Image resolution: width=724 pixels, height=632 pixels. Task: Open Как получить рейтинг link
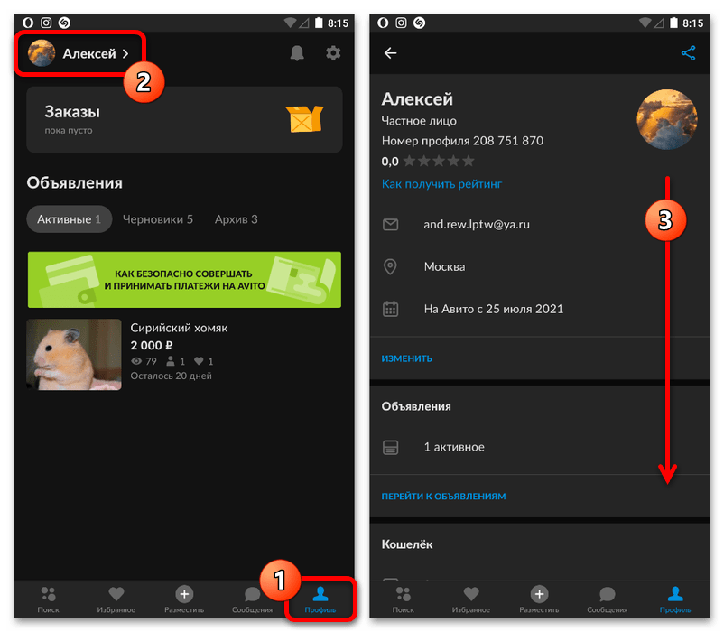coord(441,184)
